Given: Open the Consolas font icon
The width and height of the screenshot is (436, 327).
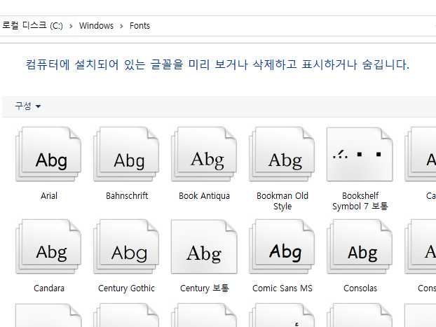Looking at the screenshot, I should (x=360, y=246).
